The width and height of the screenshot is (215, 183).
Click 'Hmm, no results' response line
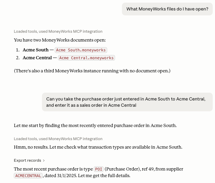98,147
